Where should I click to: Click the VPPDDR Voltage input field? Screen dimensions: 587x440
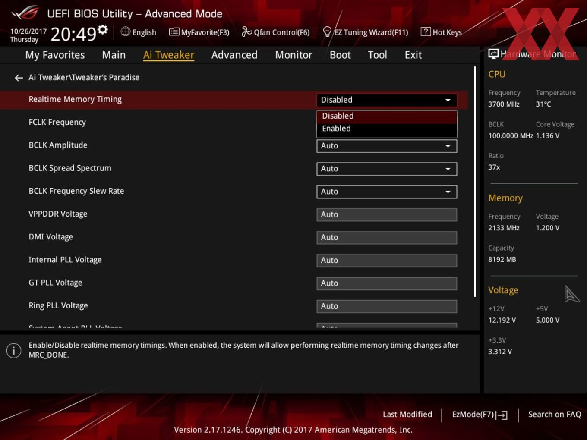pos(387,214)
